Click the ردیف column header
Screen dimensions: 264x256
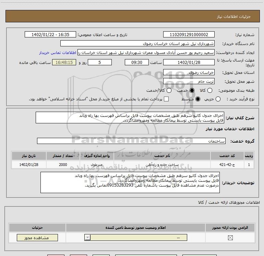(249, 156)
